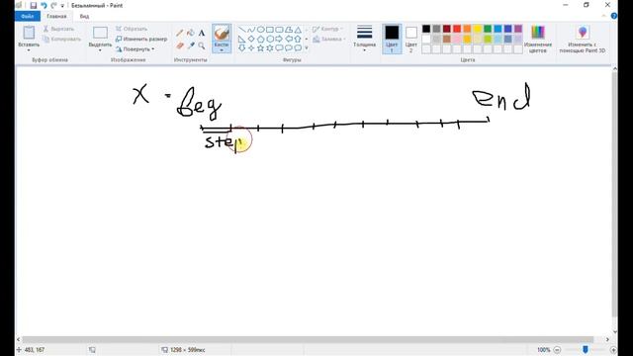Redo action in quick access toolbar
Viewport: 633px width, 356px height.
[x=53, y=5]
